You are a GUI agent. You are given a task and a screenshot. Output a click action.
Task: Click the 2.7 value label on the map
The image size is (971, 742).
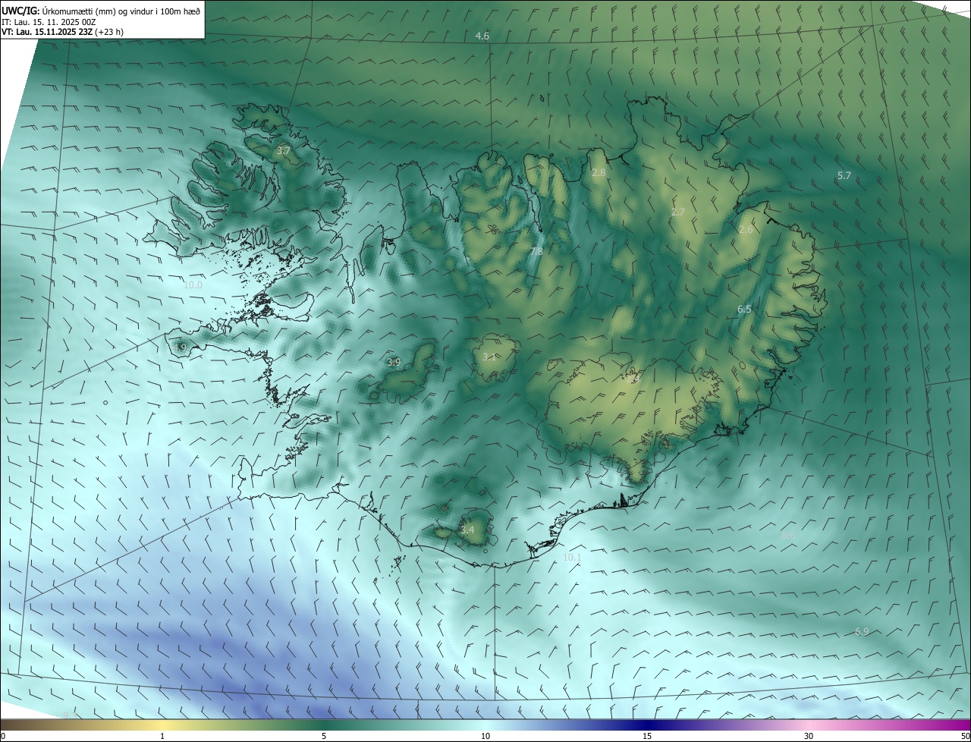click(x=677, y=212)
